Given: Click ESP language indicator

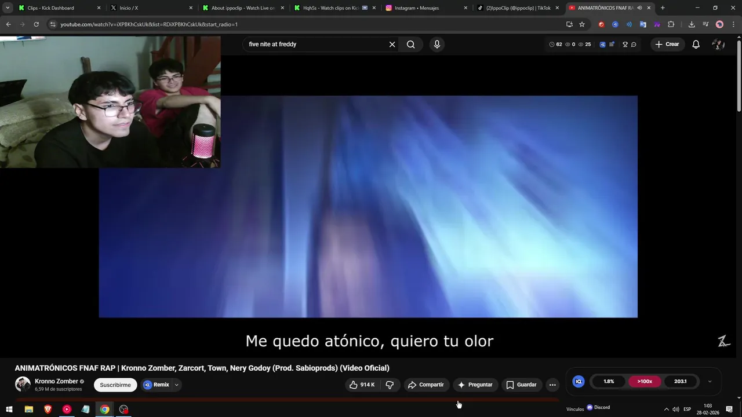Looking at the screenshot, I should pyautogui.click(x=687, y=409).
